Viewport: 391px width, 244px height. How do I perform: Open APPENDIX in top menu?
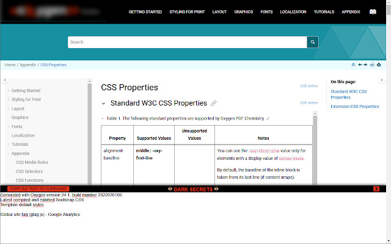(x=351, y=12)
